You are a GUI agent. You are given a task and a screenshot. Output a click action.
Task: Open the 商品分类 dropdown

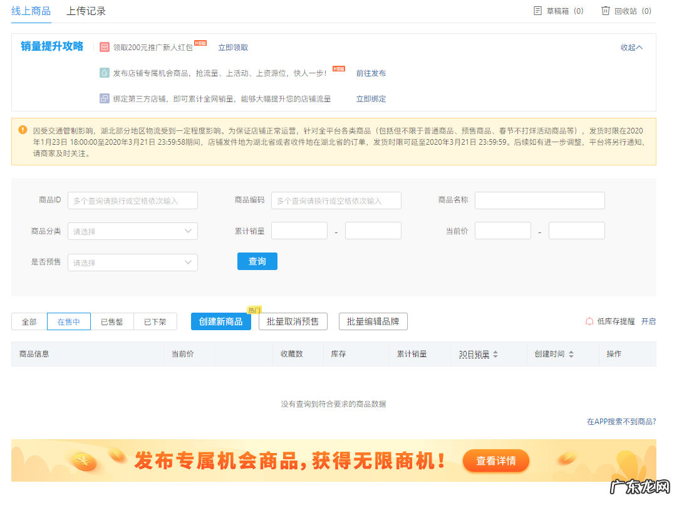(x=132, y=231)
